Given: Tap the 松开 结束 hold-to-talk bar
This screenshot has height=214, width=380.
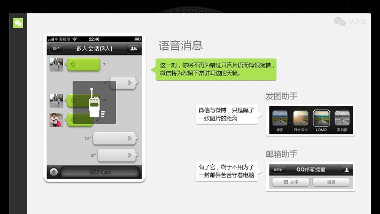Looking at the screenshot, I should tap(100, 172).
